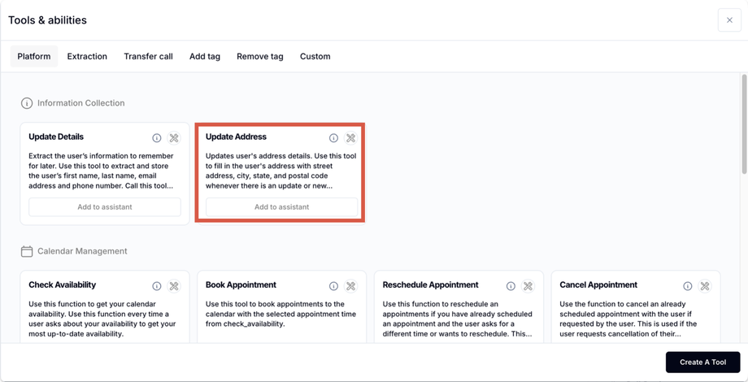
Task: Click the vertical scrollbar of tools list
Action: click(x=744, y=122)
